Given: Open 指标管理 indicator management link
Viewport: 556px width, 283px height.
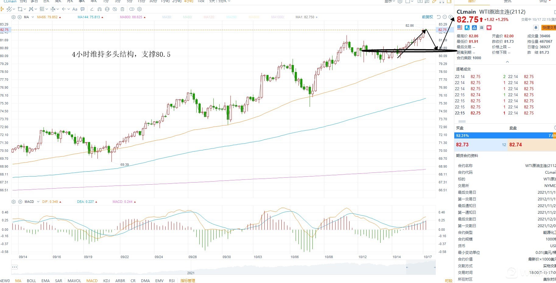Looking at the screenshot, I should click(188, 281).
